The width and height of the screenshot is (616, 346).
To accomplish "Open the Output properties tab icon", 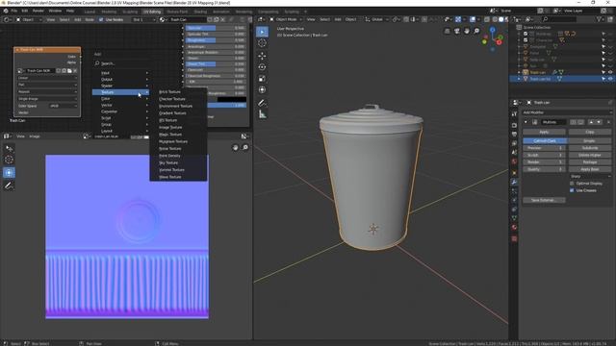I will coord(514,135).
